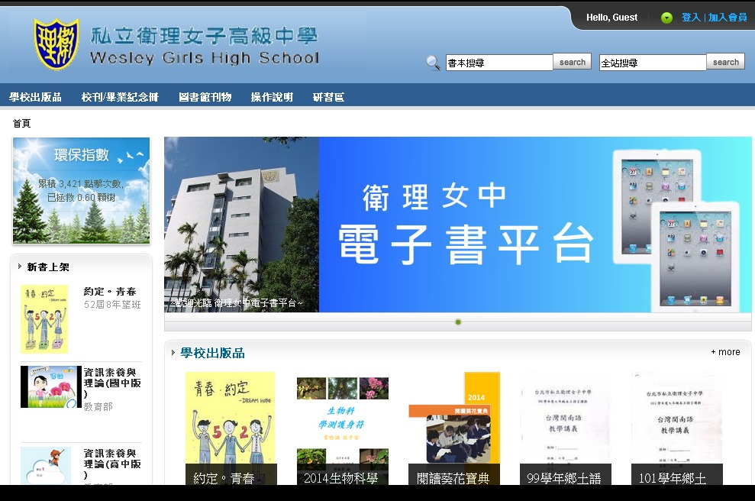The width and height of the screenshot is (755, 501).
Task: Click the Wesley Girls High School shield logo
Action: [x=56, y=44]
